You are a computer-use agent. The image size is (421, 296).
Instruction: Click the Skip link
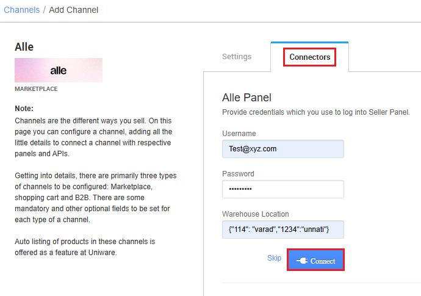click(274, 258)
